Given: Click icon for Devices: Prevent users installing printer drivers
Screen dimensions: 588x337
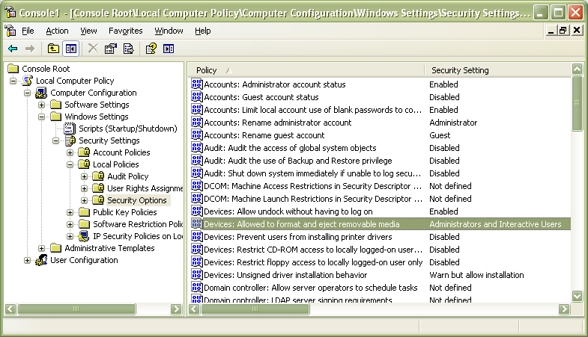Looking at the screenshot, I should pyautogui.click(x=196, y=237).
